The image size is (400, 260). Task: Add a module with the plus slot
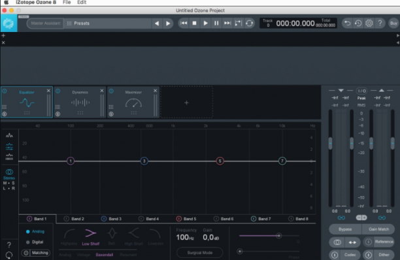[x=186, y=103]
